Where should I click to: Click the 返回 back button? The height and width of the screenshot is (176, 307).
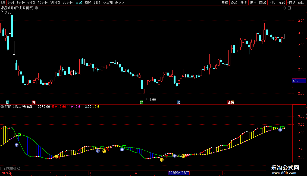(x=301, y=2)
